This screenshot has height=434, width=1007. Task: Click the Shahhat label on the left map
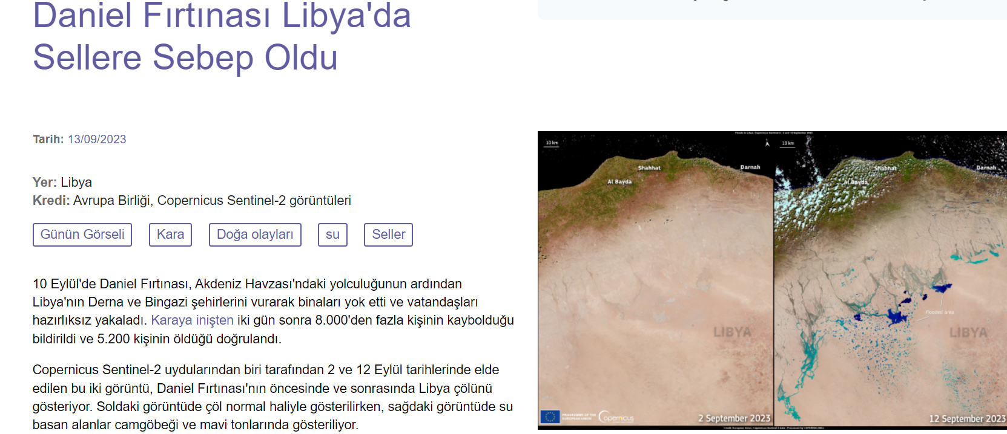click(x=649, y=168)
